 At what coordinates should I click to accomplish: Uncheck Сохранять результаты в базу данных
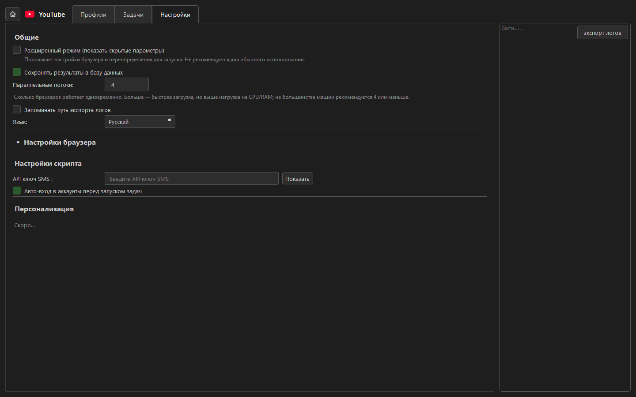[17, 72]
